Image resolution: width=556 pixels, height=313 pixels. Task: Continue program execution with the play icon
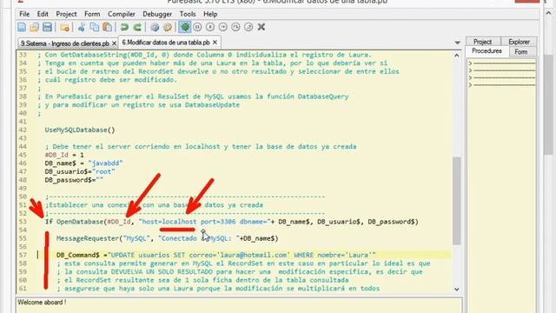click(210, 27)
